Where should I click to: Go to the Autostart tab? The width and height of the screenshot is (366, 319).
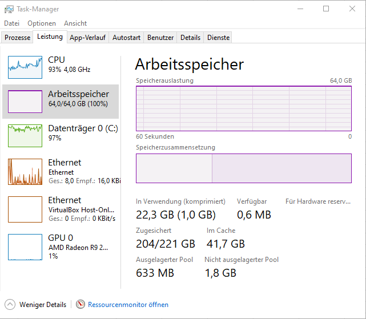pyautogui.click(x=126, y=38)
